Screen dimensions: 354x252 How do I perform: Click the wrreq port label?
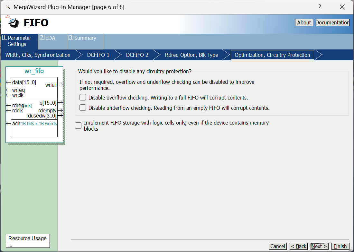19,90
